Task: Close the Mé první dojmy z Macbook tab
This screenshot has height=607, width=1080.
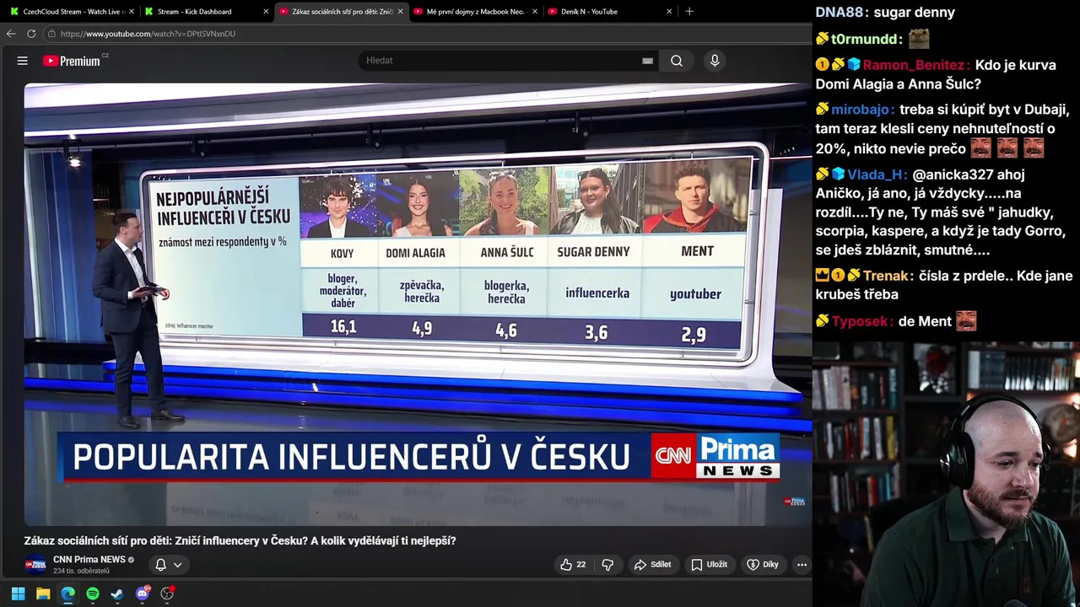Action: point(535,12)
